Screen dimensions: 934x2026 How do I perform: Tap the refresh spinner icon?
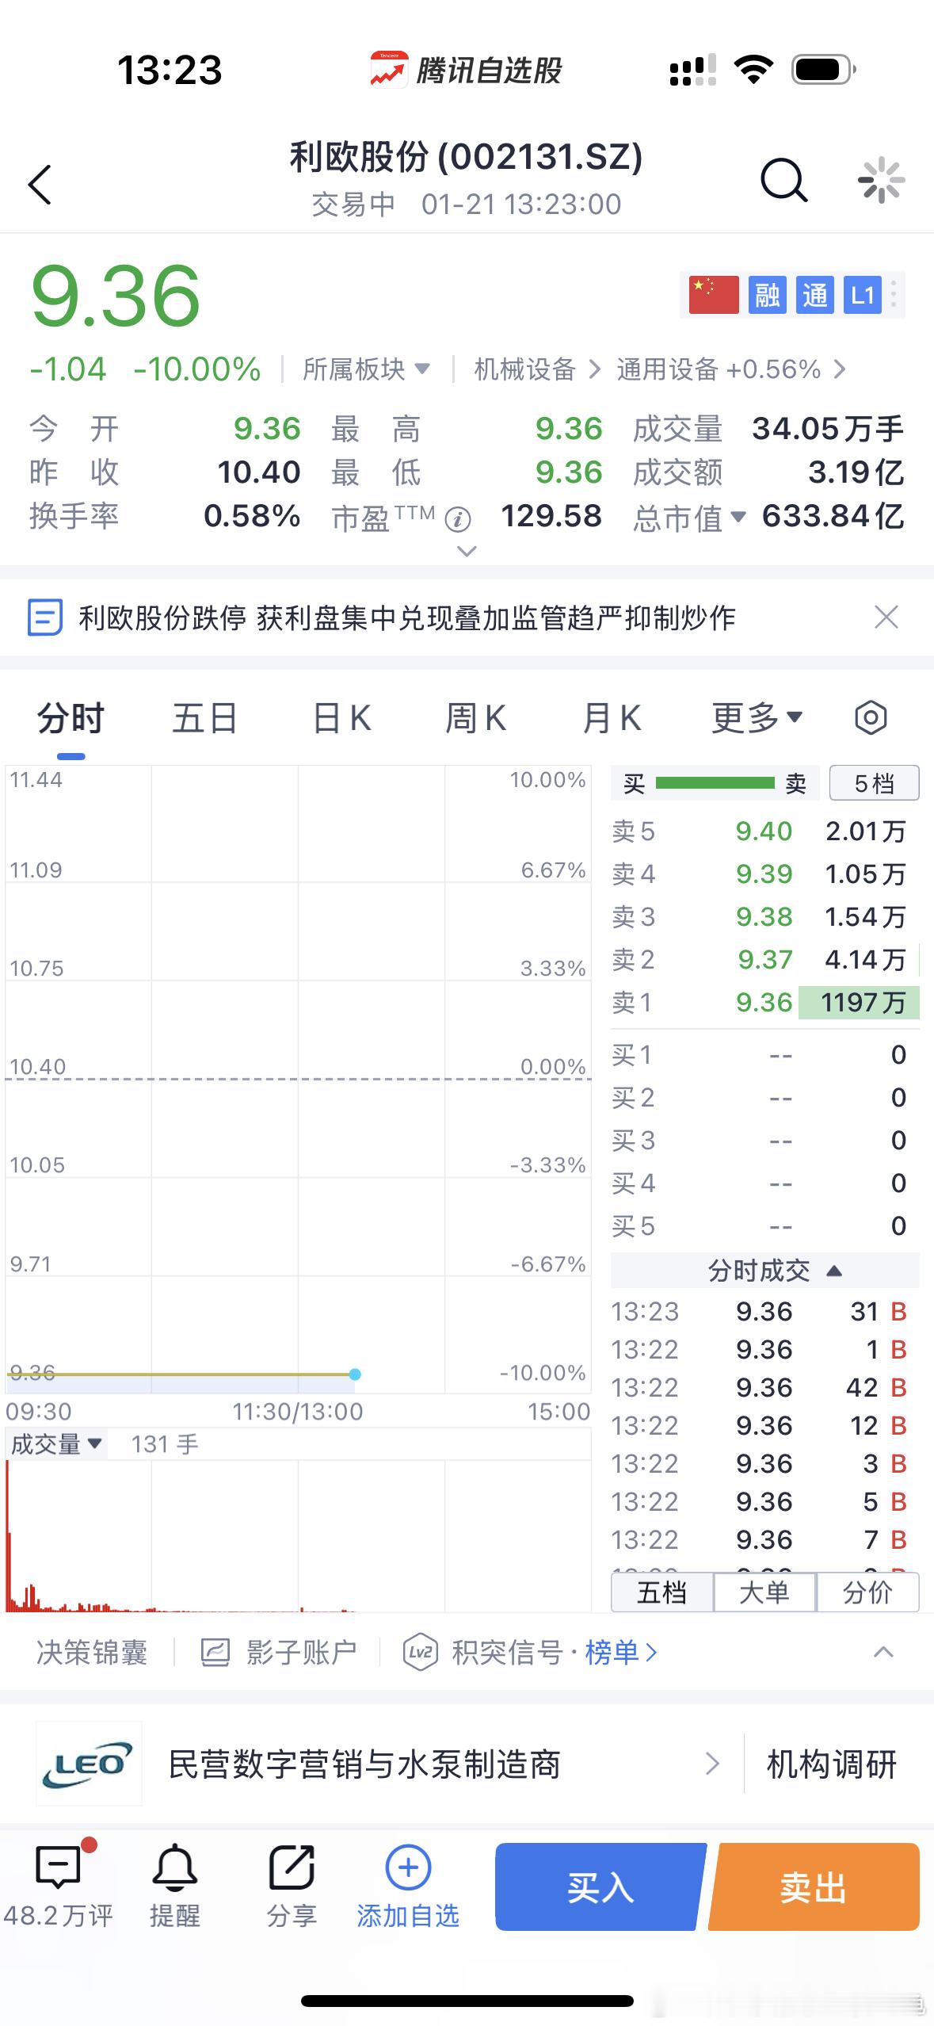coord(881,181)
